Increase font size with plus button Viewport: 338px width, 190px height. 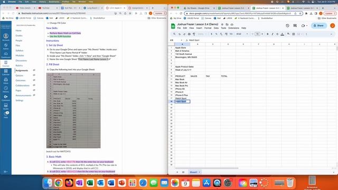262,34
